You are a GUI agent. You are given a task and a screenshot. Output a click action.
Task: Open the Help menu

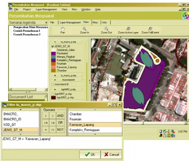(x=98, y=9)
